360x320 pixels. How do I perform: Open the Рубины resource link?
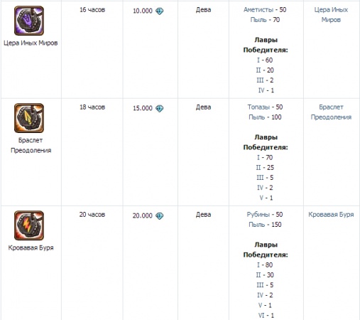click(x=258, y=215)
